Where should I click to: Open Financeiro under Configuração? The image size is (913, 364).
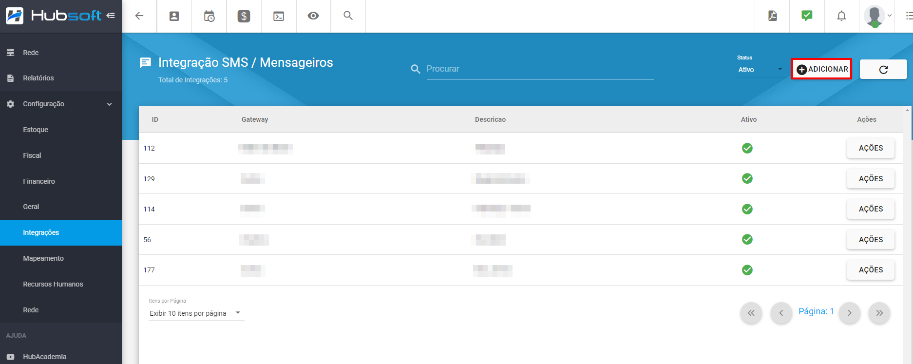click(x=61, y=181)
